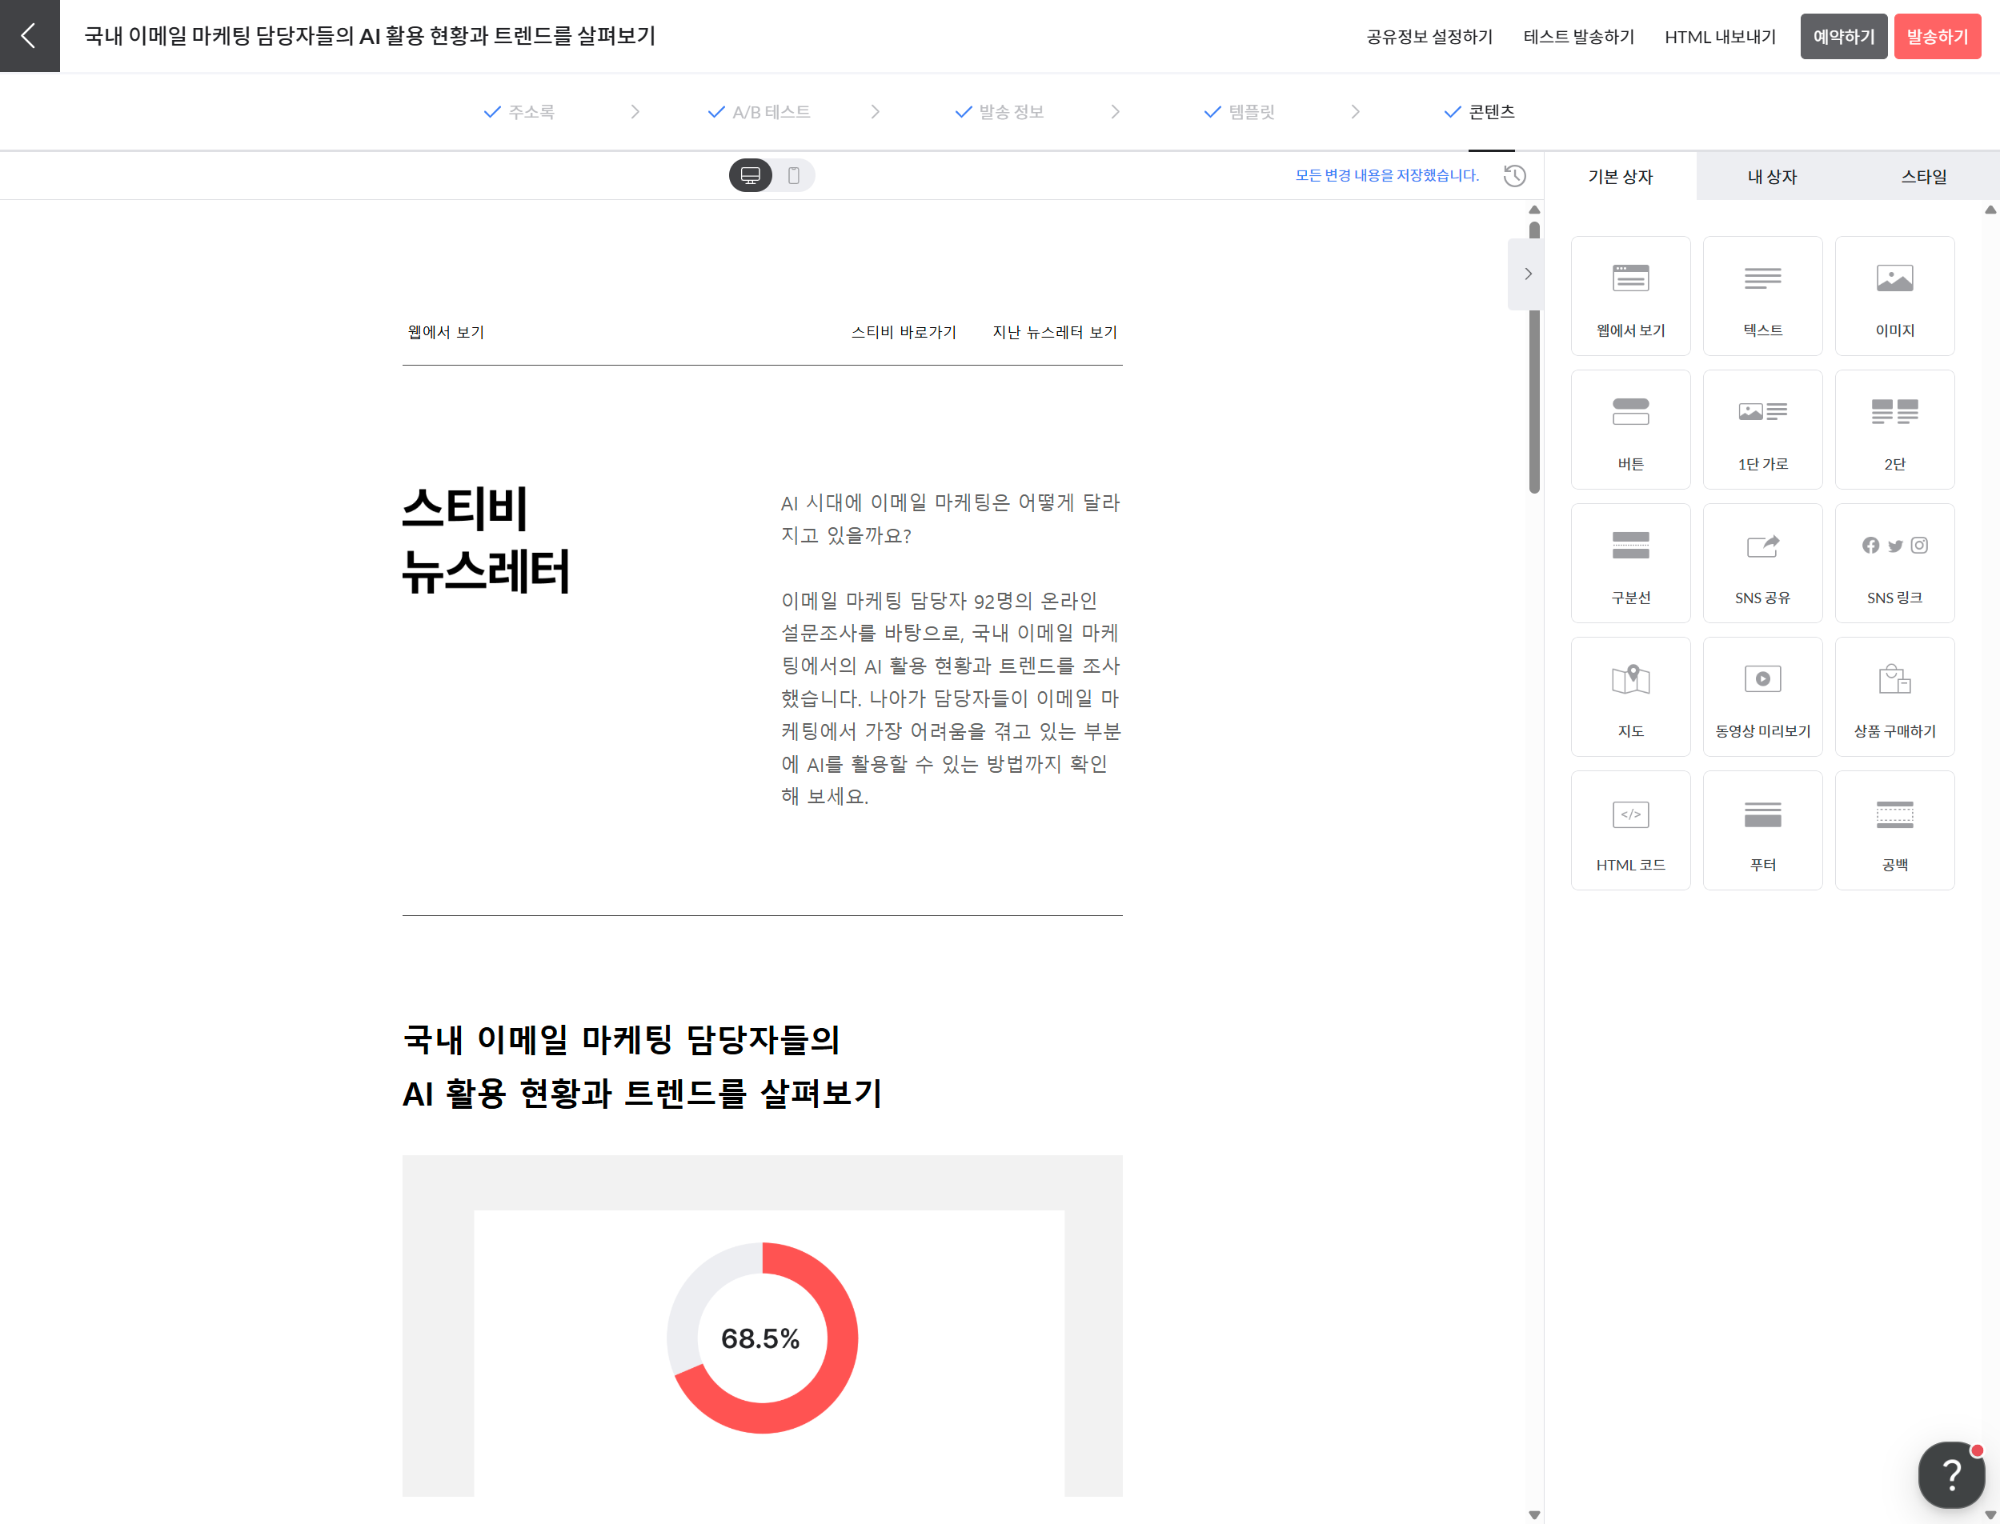Open the help question mark bubble
The width and height of the screenshot is (2000, 1524).
(1950, 1474)
